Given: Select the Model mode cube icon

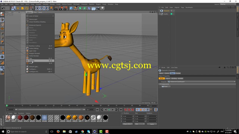Looking at the screenshot, I should (2, 20).
